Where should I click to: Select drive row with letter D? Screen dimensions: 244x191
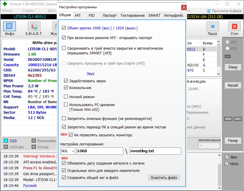coord(202,49)
